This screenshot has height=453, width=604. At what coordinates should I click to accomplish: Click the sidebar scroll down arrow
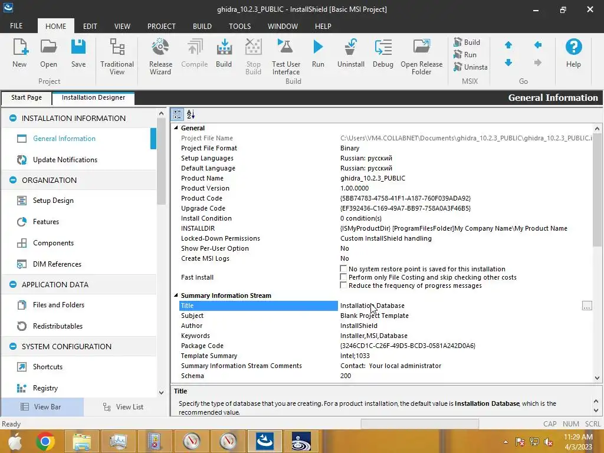coord(161,392)
